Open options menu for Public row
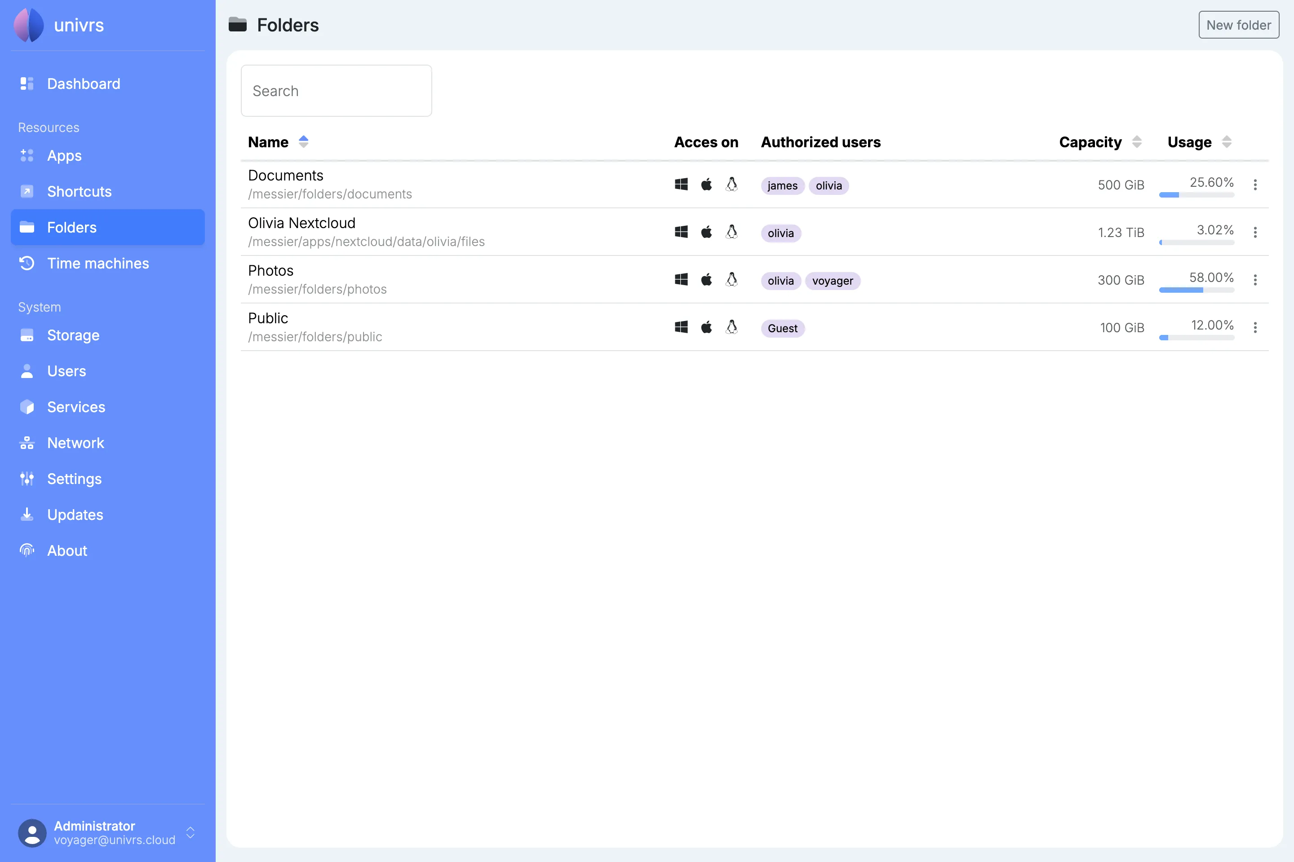 [1255, 328]
